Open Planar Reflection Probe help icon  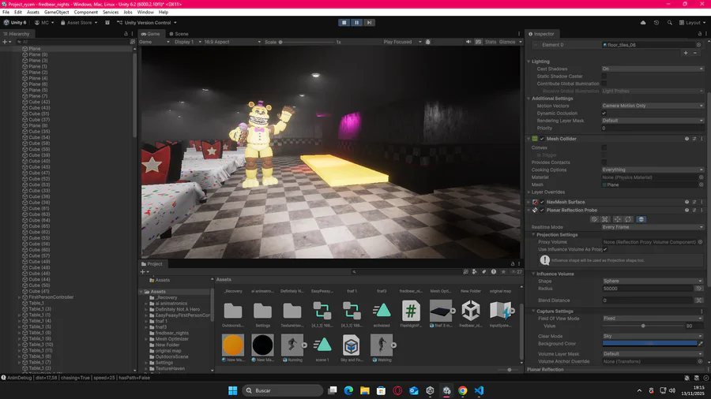687,211
